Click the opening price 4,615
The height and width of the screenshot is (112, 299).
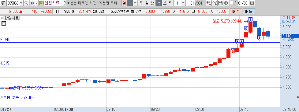pos(184,12)
